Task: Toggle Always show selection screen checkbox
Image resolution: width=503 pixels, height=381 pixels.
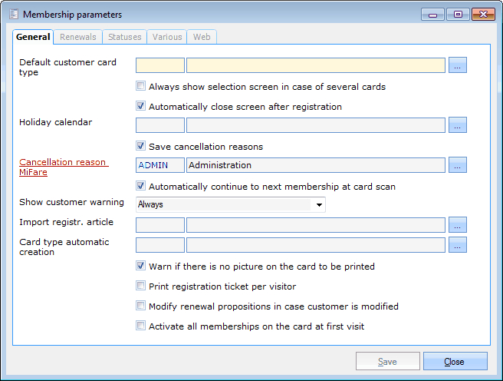Action: click(x=140, y=87)
